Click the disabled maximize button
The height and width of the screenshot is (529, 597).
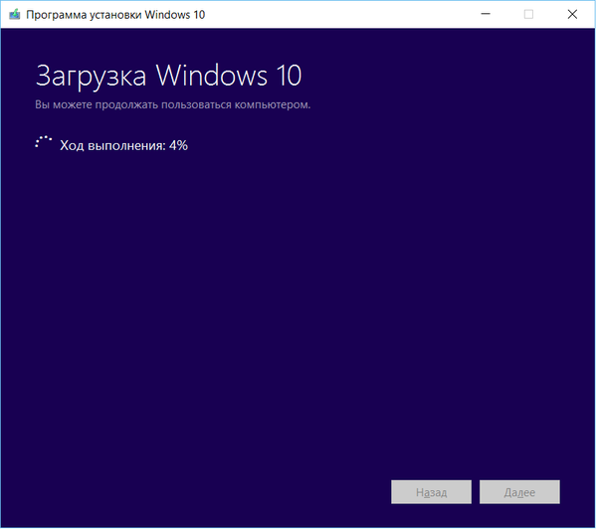point(528,15)
